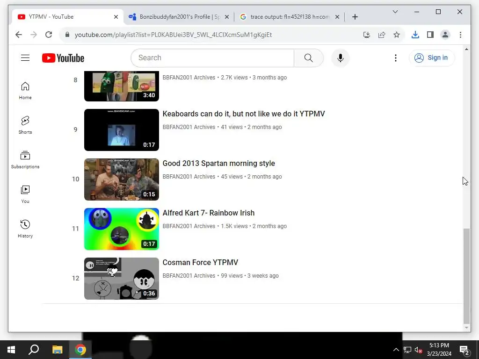Expand the tab search dropdown arrow
The width and height of the screenshot is (479, 359).
[395, 12]
